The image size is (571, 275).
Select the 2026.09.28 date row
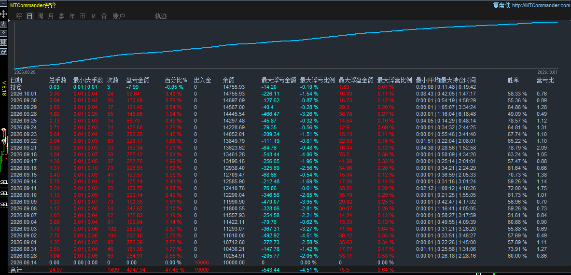point(24,114)
